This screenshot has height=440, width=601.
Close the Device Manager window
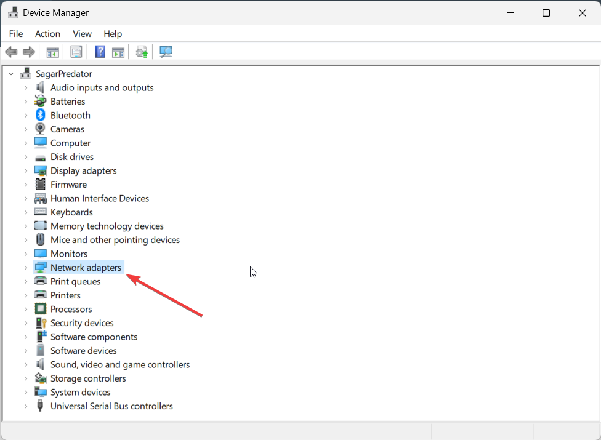[x=583, y=13]
